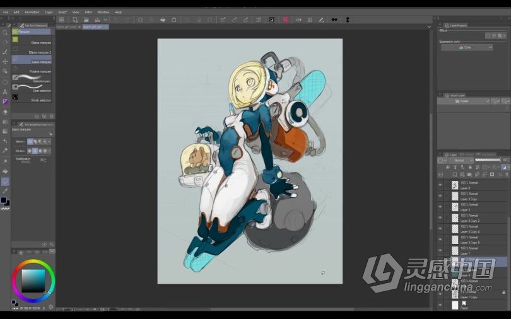
Task: Choose the Polyline marquee sub tool
Action: click(32, 69)
